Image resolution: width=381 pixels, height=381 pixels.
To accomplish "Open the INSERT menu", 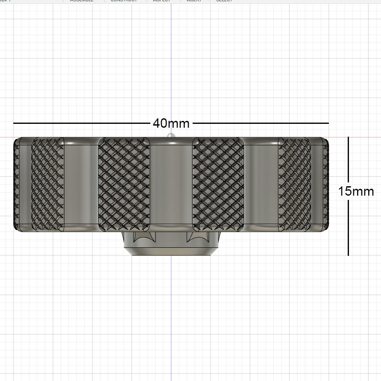I will coord(193,1).
